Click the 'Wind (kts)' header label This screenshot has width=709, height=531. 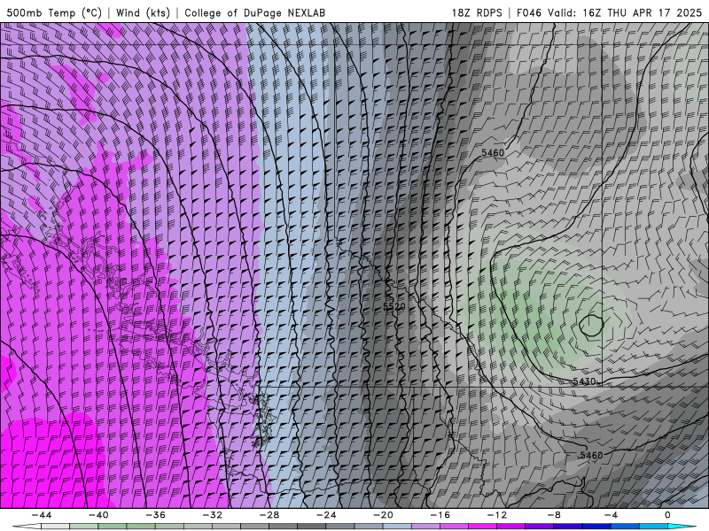pyautogui.click(x=143, y=12)
